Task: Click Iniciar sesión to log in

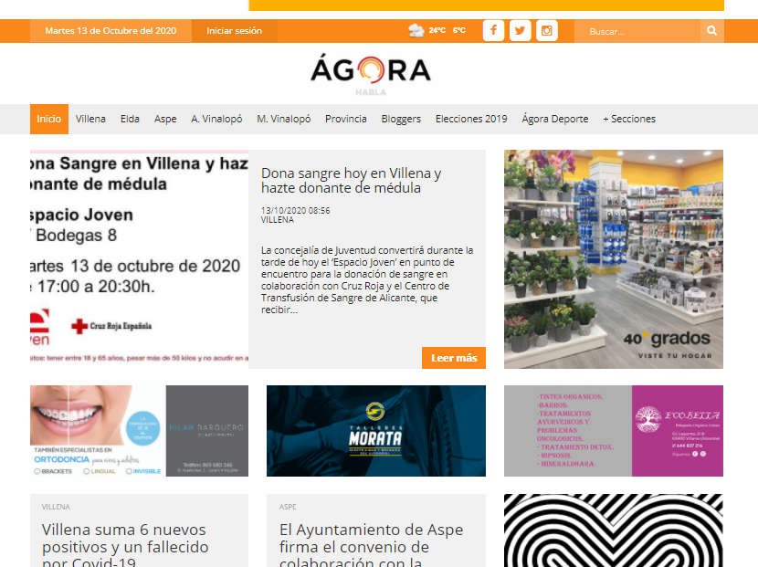Action: point(235,31)
